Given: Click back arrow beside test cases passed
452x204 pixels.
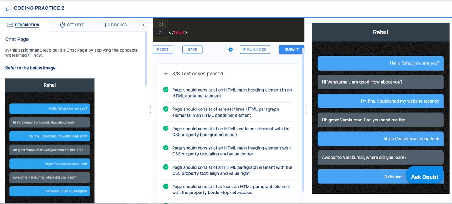Looking at the screenshot, I should pyautogui.click(x=166, y=74).
